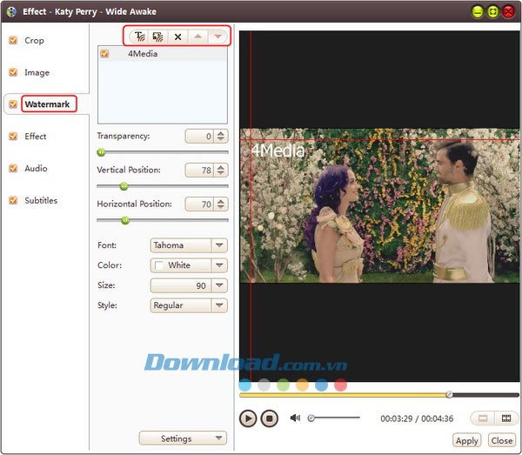This screenshot has width=522, height=455.
Task: Toggle the Audio checkbox
Action: click(13, 168)
